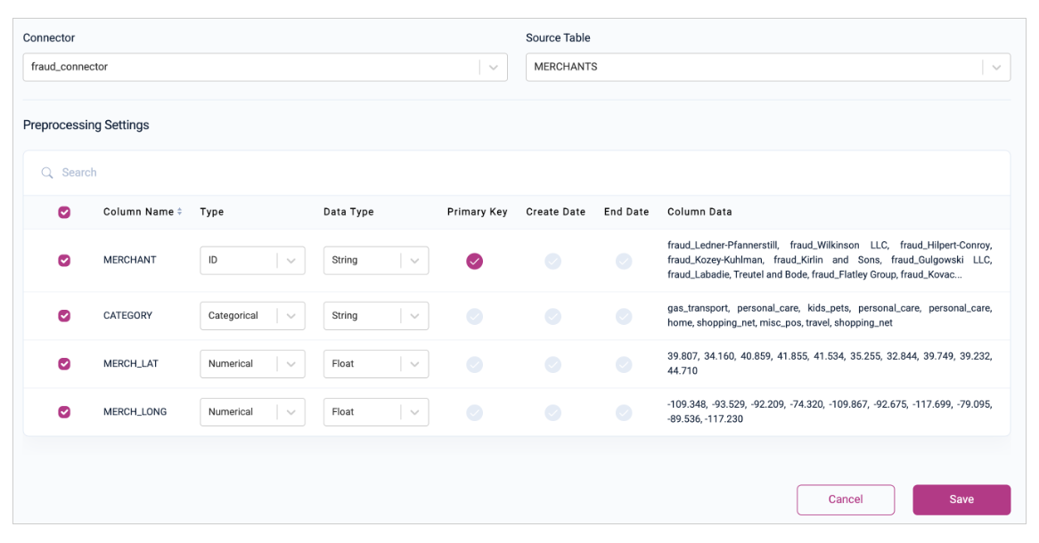Click the search magnifier icon
The image size is (1039, 543).
coord(47,173)
